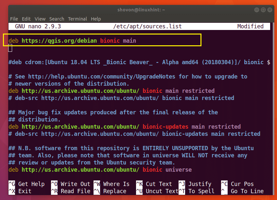Click the deb-src bionic-updates comment line

[134, 134]
